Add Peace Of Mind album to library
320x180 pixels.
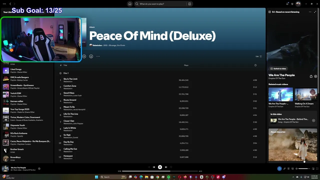[84, 56]
